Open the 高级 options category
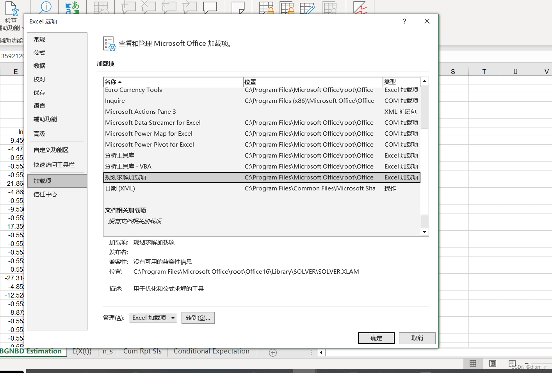 click(x=57, y=134)
